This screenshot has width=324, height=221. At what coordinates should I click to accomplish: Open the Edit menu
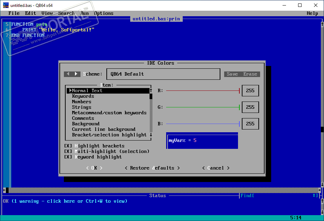[30, 13]
